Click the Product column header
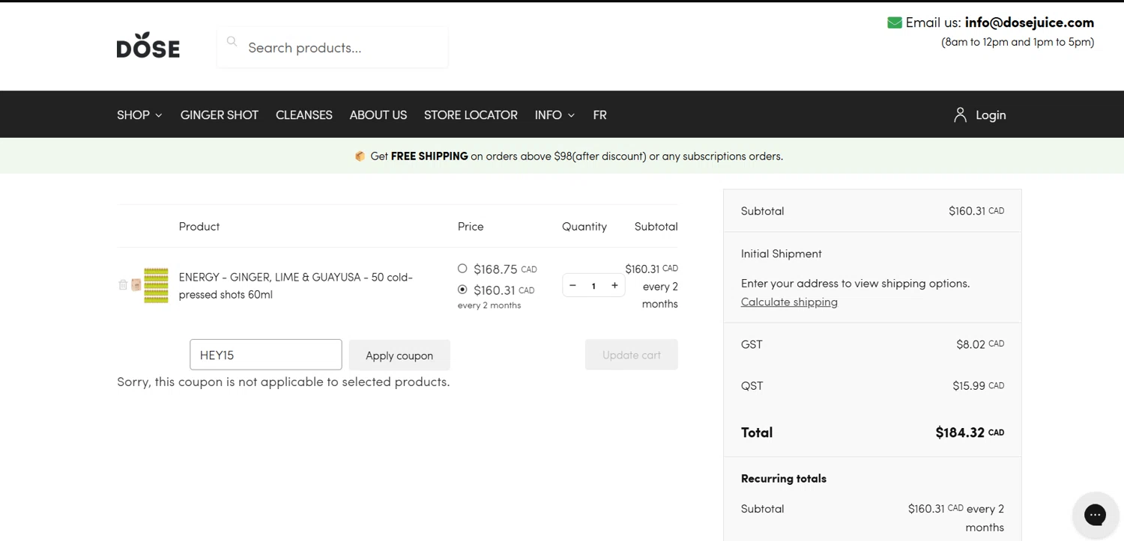This screenshot has width=1124, height=541. tap(199, 226)
